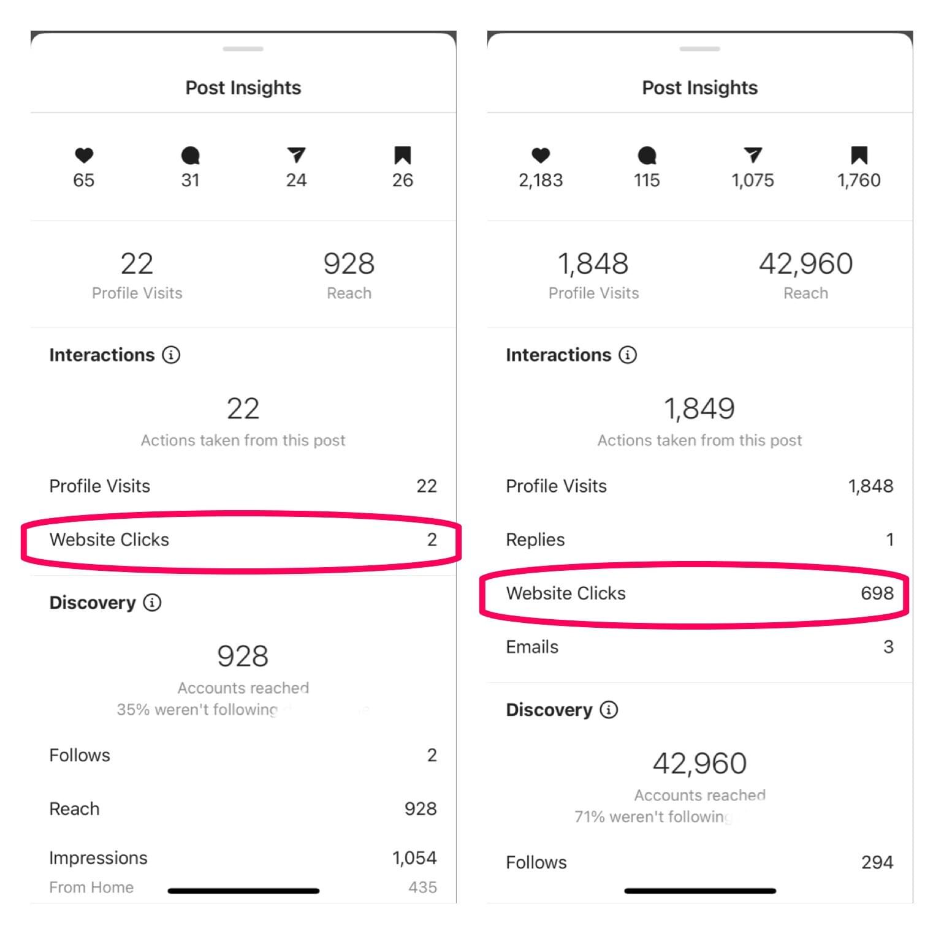Grab the right sheet's top drag handle
Image resolution: width=944 pixels, height=934 pixels.
(x=700, y=48)
